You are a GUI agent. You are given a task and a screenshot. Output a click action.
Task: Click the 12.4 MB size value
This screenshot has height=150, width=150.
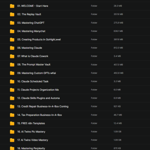pos(118,123)
